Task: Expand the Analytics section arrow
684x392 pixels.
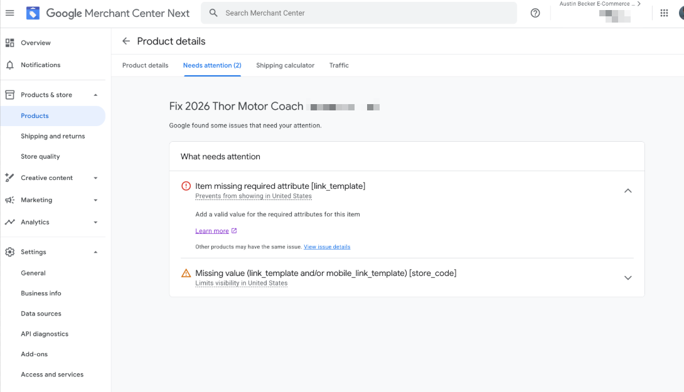Action: tap(95, 223)
